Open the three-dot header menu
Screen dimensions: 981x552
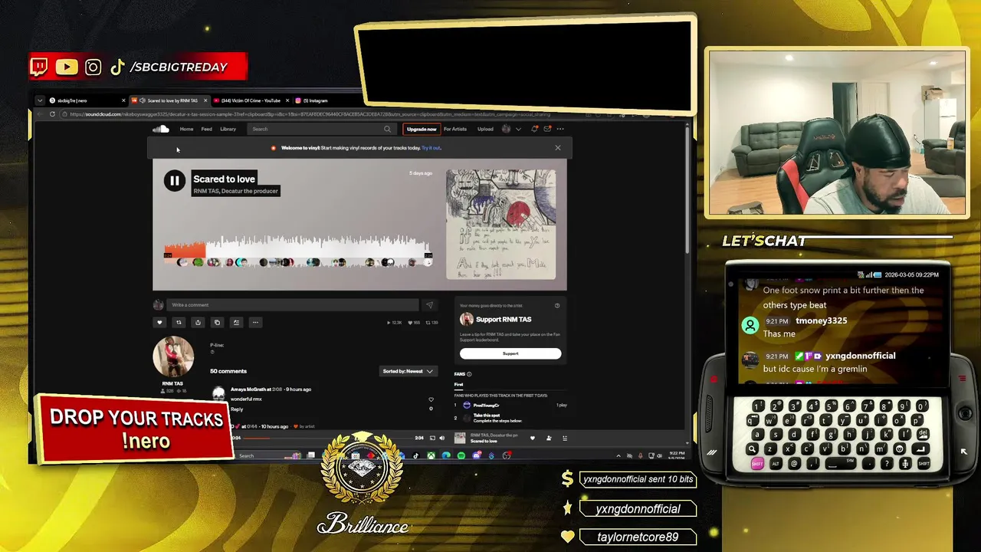560,129
